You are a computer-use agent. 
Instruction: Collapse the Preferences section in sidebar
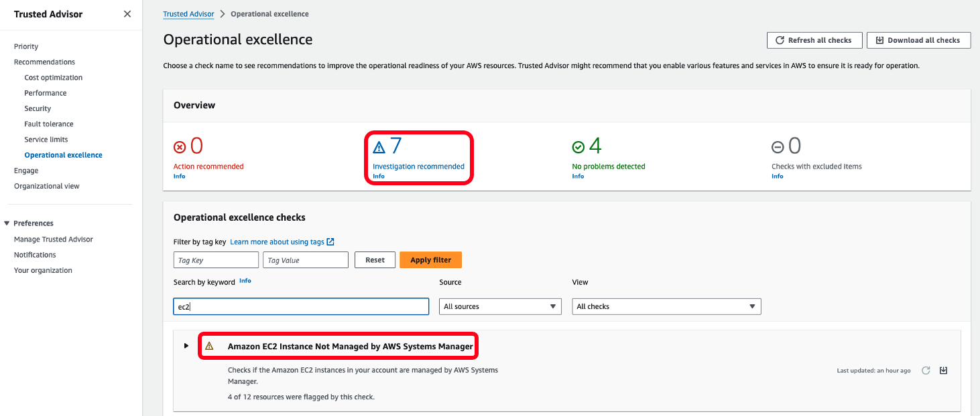[7, 223]
